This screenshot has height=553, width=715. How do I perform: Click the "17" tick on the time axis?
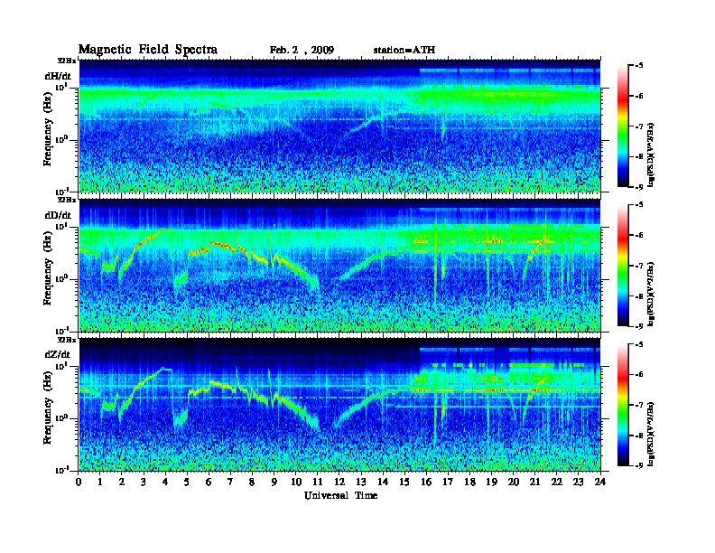pos(448,482)
